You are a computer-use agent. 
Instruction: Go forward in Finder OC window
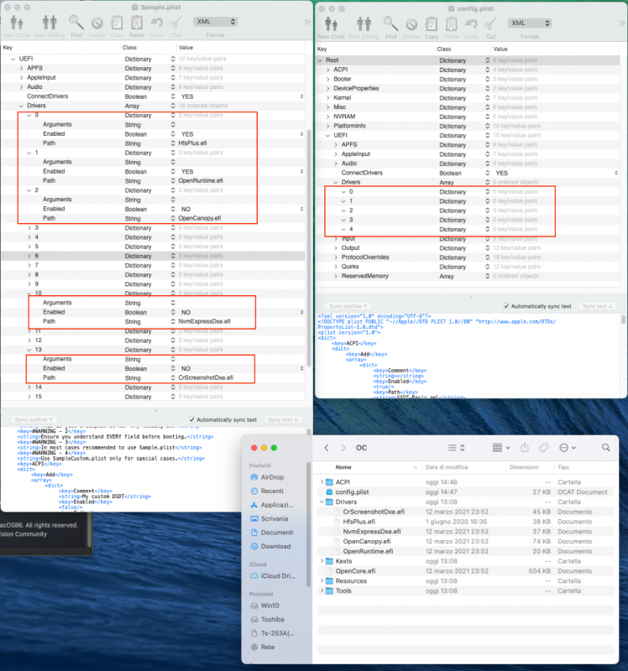click(343, 448)
